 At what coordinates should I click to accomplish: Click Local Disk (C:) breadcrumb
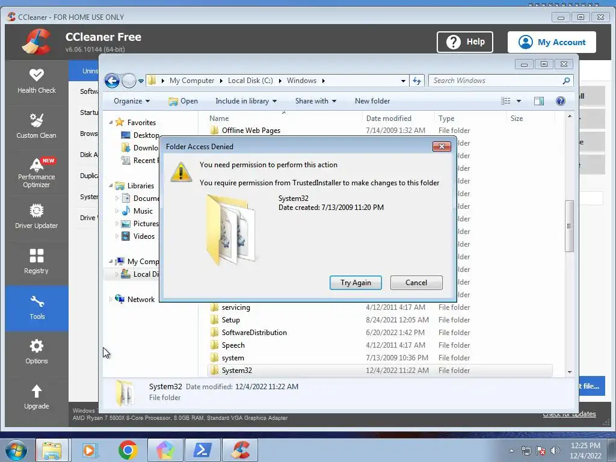(250, 81)
